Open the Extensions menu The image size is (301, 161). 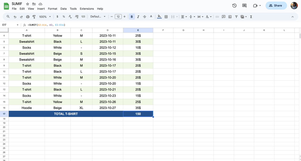(87, 9)
